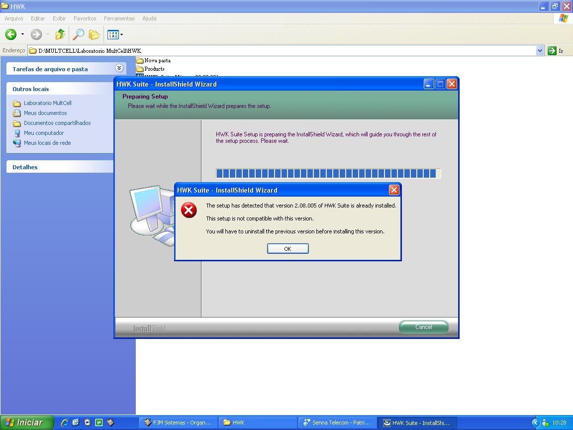Select the Nova pasta folder
The image size is (573, 430).
click(154, 60)
